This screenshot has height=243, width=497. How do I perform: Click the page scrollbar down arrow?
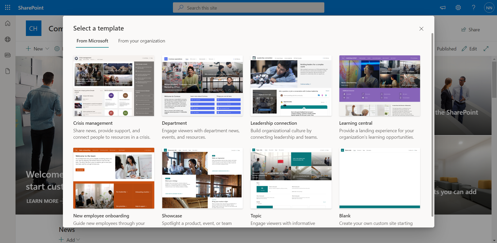[494, 240]
